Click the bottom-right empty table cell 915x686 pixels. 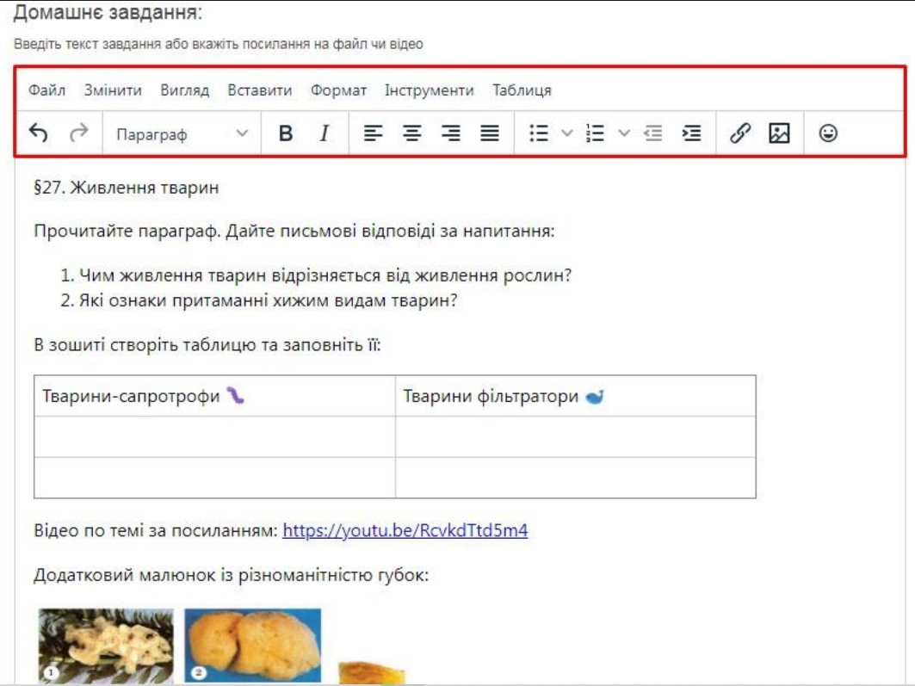click(575, 478)
